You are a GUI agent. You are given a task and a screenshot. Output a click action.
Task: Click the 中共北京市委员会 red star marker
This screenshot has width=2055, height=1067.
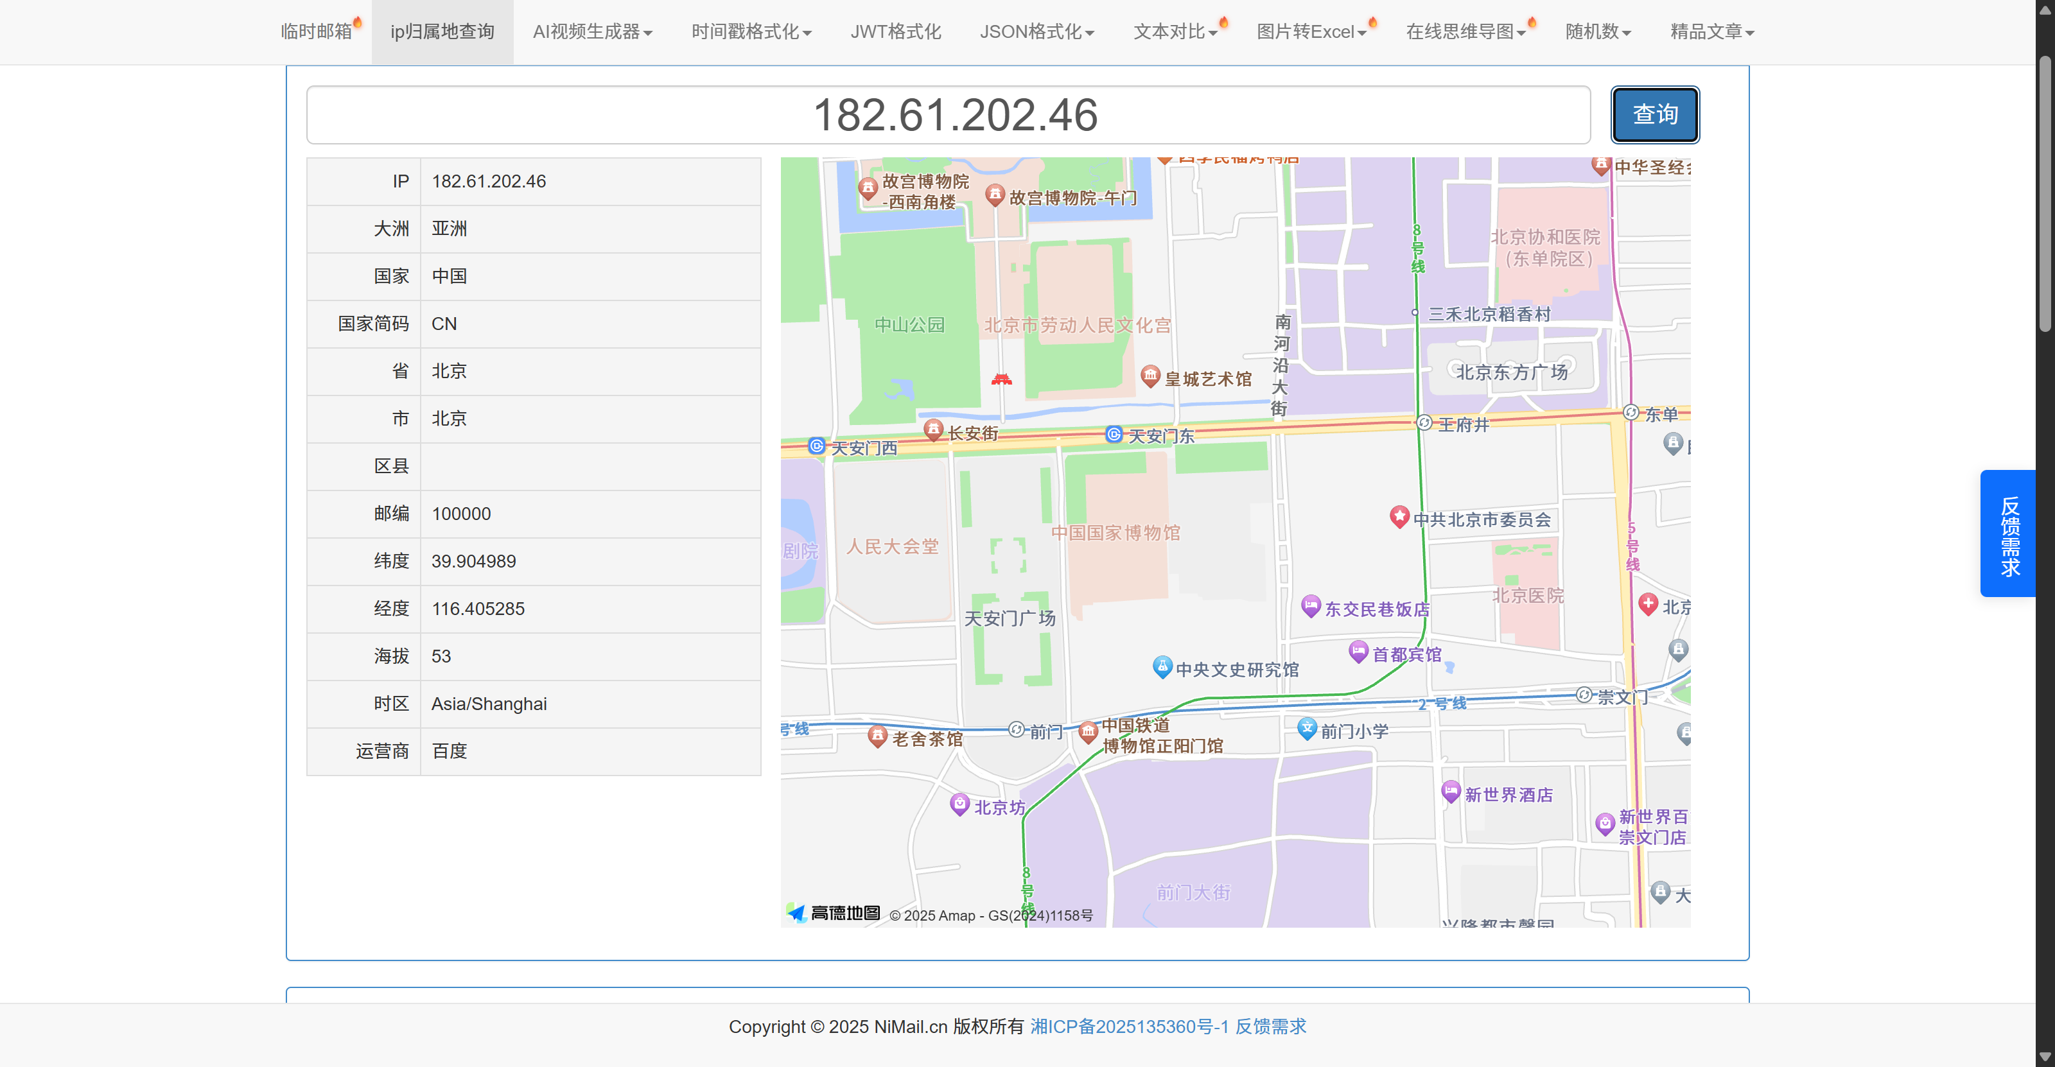point(1399,517)
